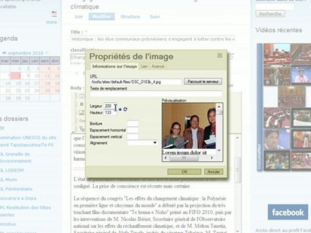Screen dimensions: 311x233
Task: Open the Modifier page tab
Action: [x=102, y=17]
